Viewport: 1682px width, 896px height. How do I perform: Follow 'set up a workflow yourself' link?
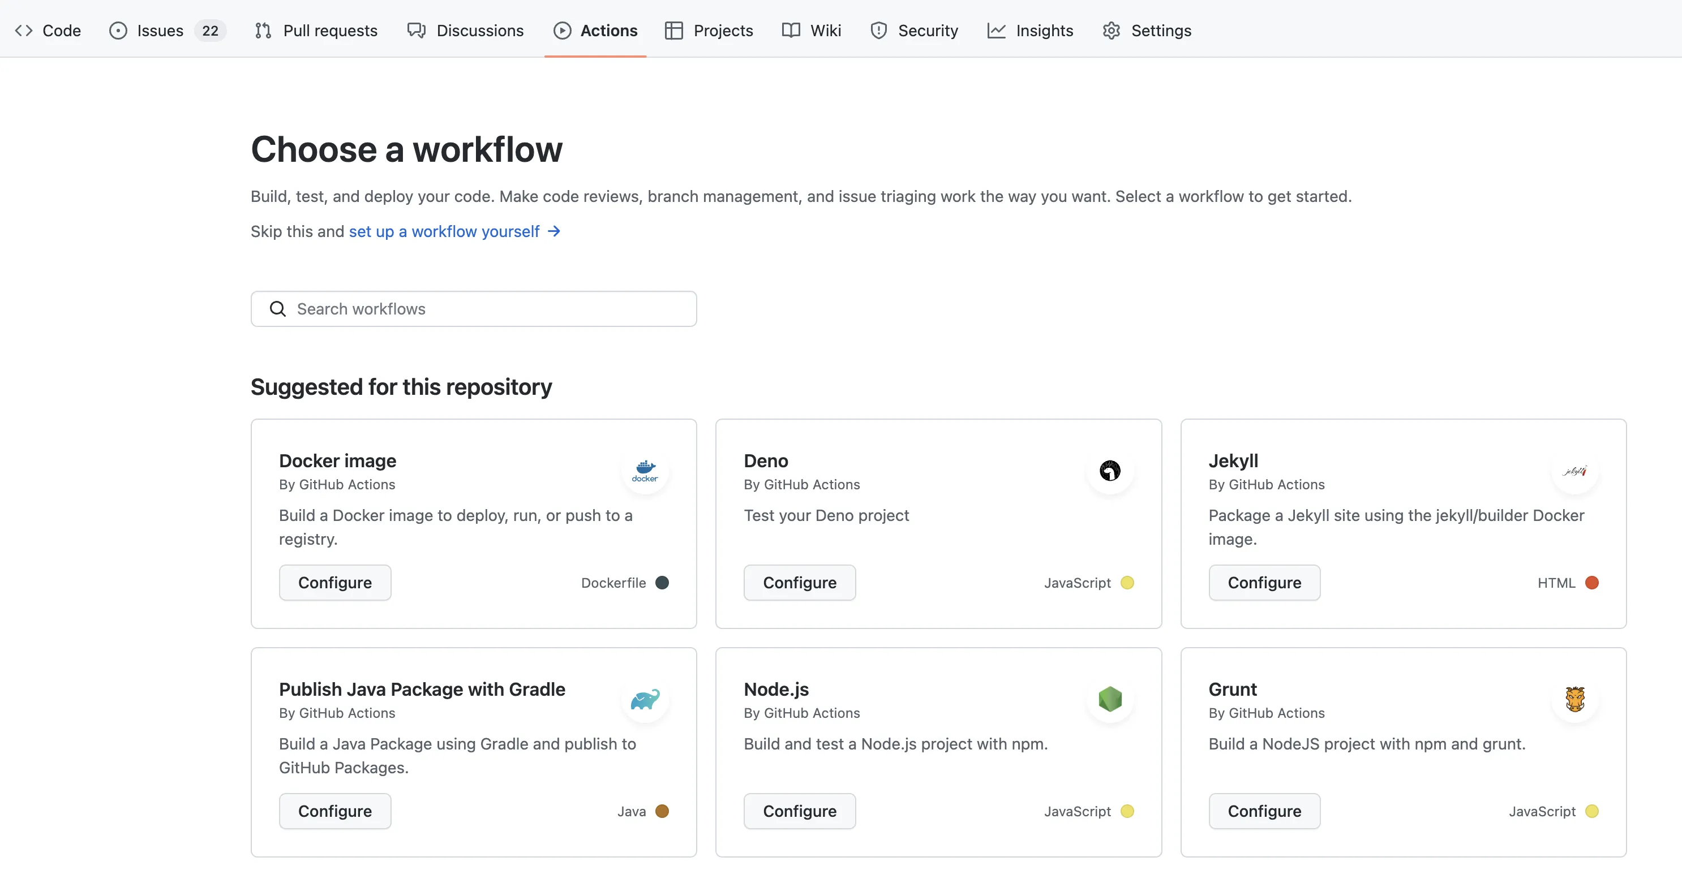pyautogui.click(x=444, y=232)
